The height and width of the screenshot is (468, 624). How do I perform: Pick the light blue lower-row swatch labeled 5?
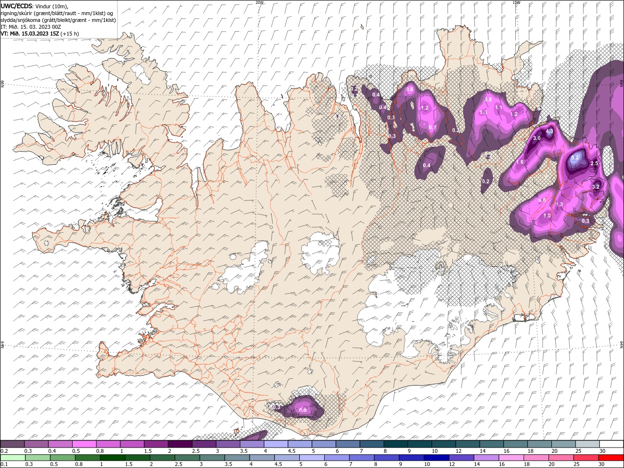tap(312, 458)
